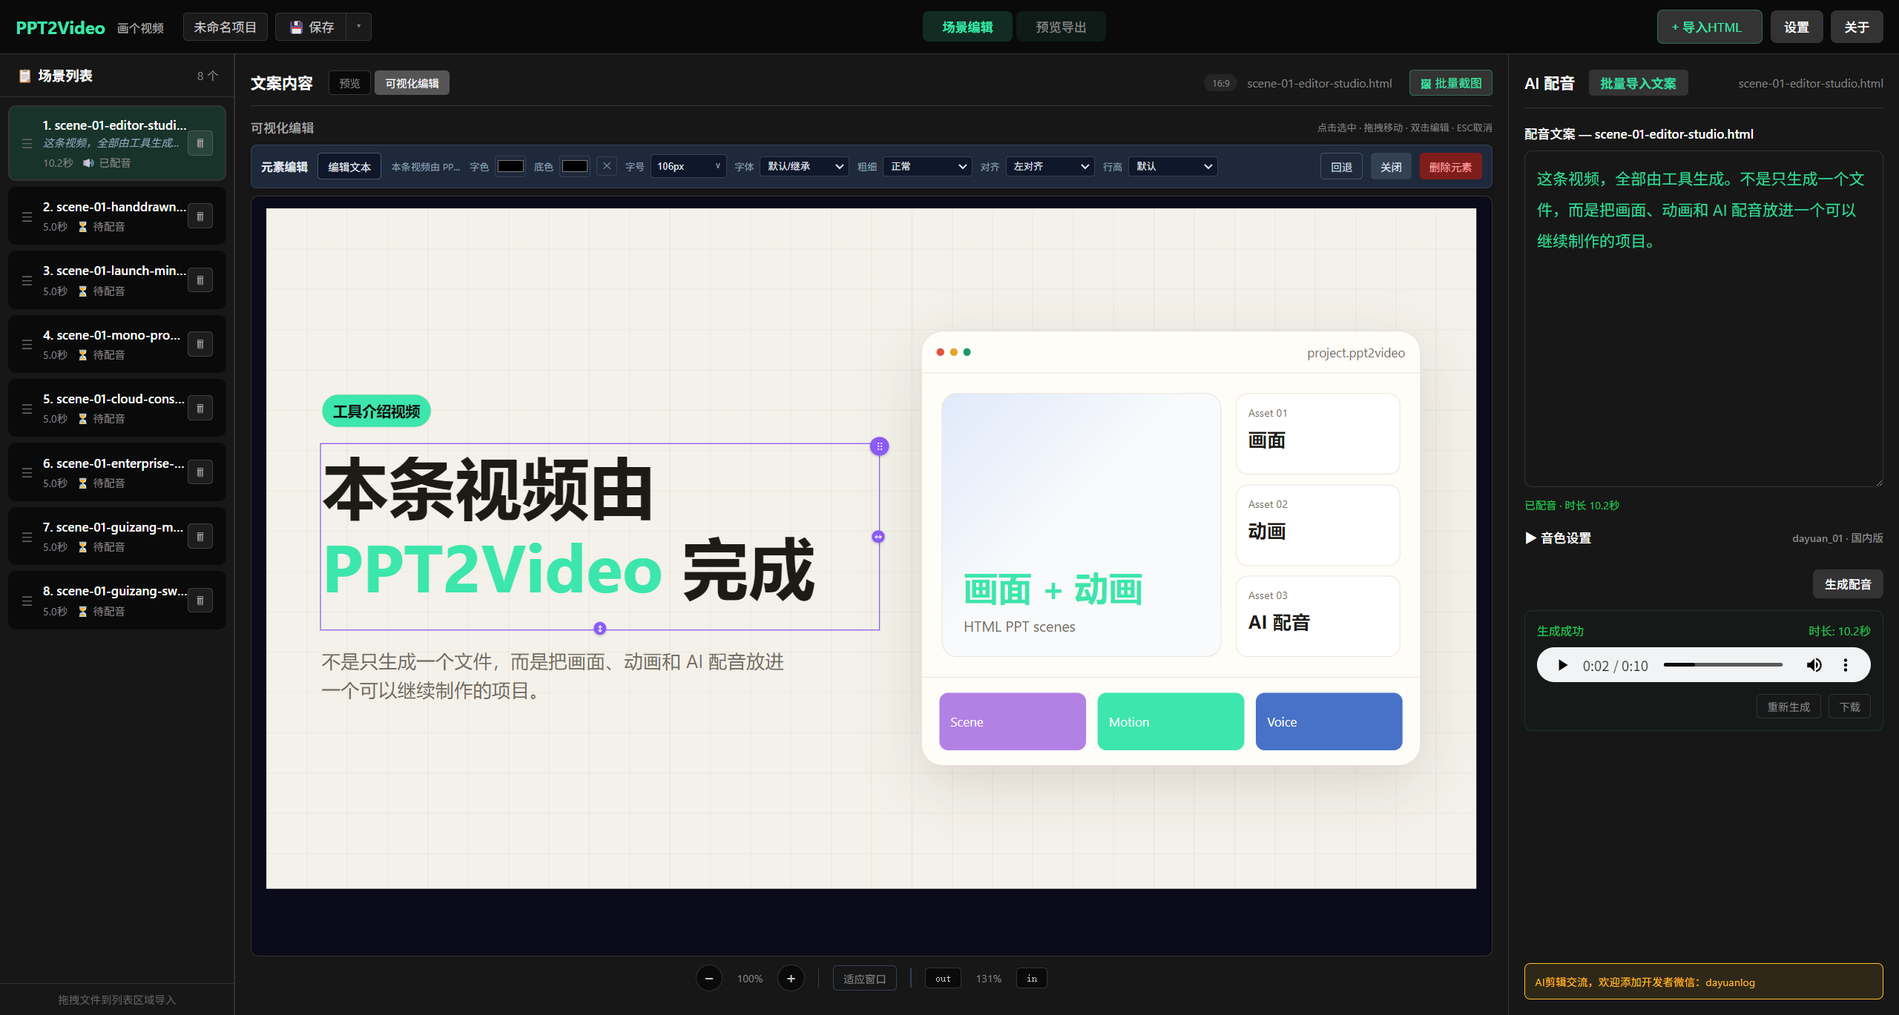Undo with the revert button

coord(1341,166)
